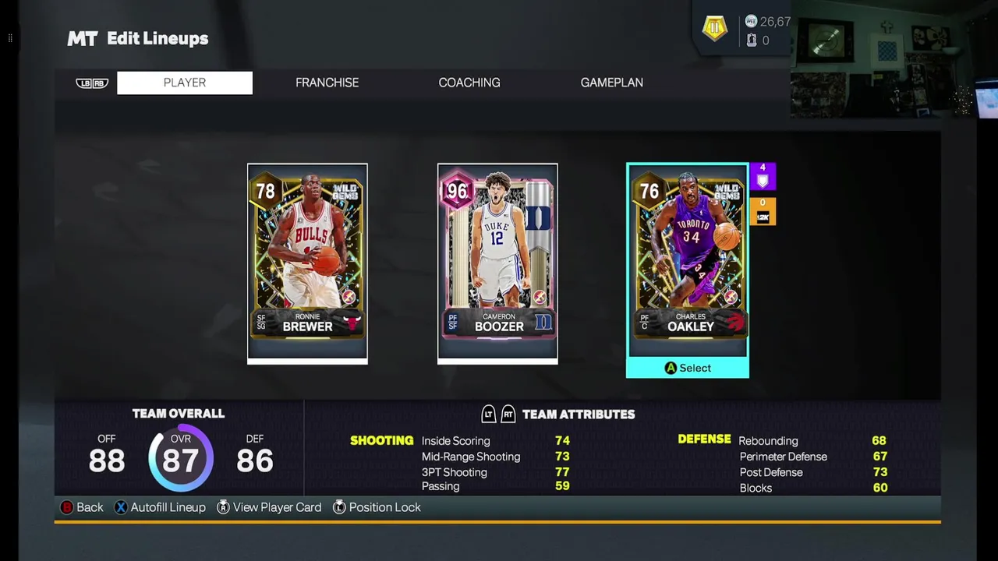Viewport: 998px width, 561px height.
Task: Open the COACHING tab
Action: pos(469,83)
